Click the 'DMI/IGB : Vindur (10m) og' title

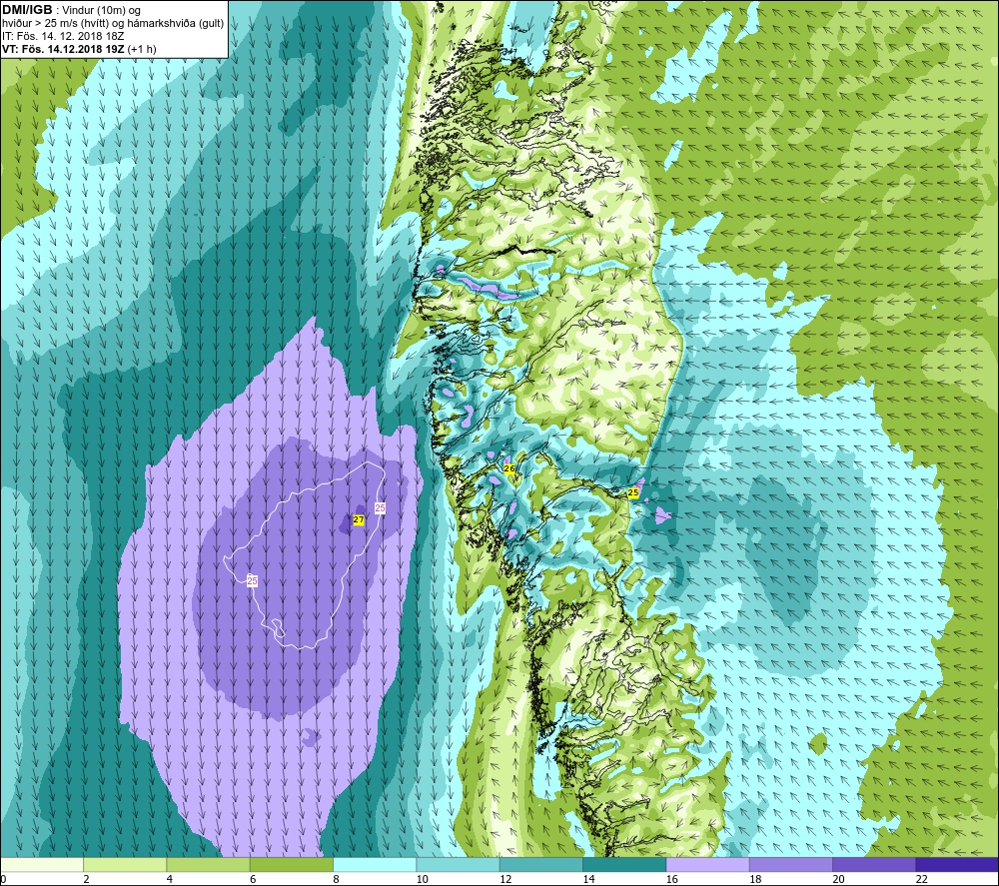point(71,10)
